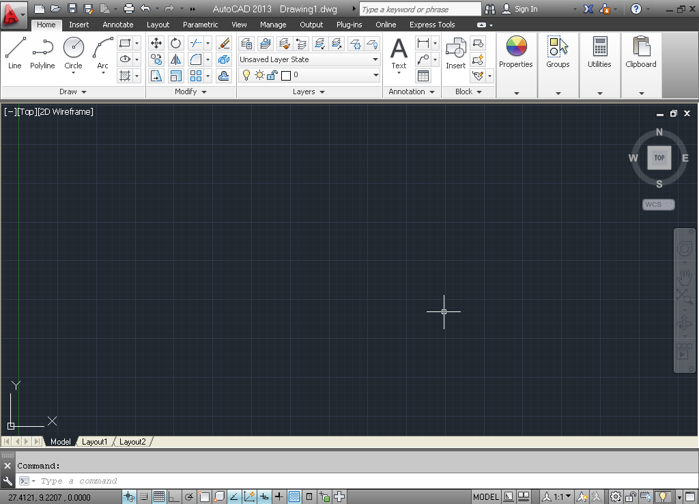Toggle the layer lock icon

click(272, 76)
